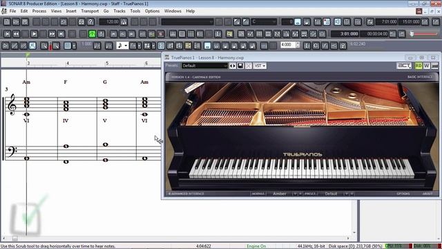This screenshot has height=249, width=442.
Task: Click the metronome icon beside tempo
Action: point(124,21)
